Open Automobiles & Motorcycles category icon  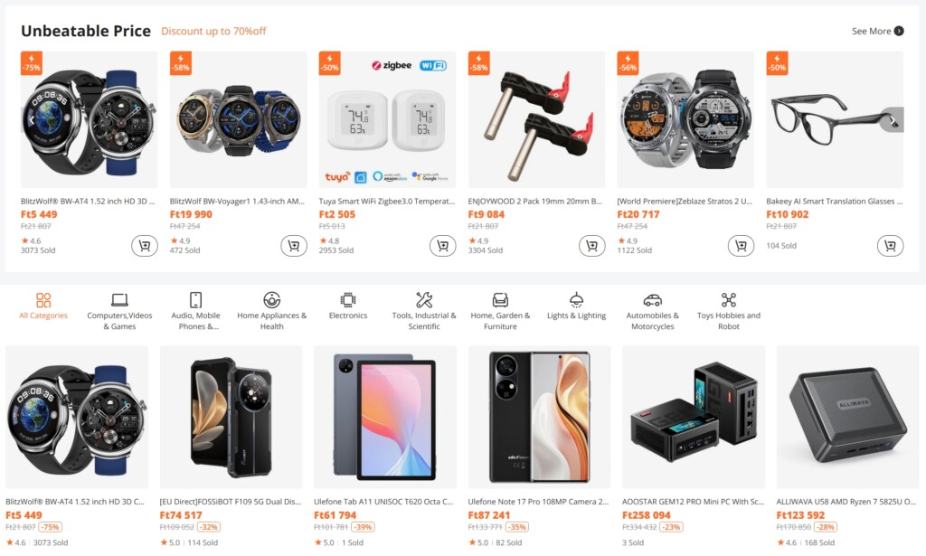pyautogui.click(x=652, y=300)
